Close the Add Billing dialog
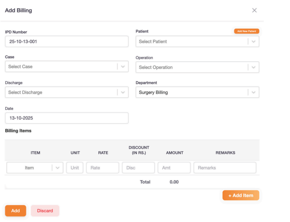This screenshot has width=290, height=222. point(254,10)
